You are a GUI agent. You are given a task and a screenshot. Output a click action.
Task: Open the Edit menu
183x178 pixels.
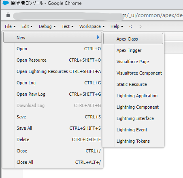pyautogui.click(x=27, y=26)
